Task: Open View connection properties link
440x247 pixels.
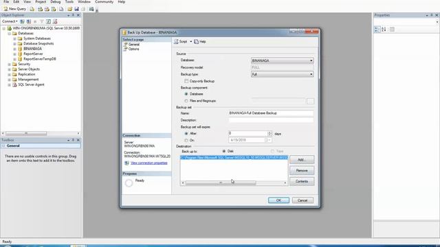Action: click(x=149, y=163)
